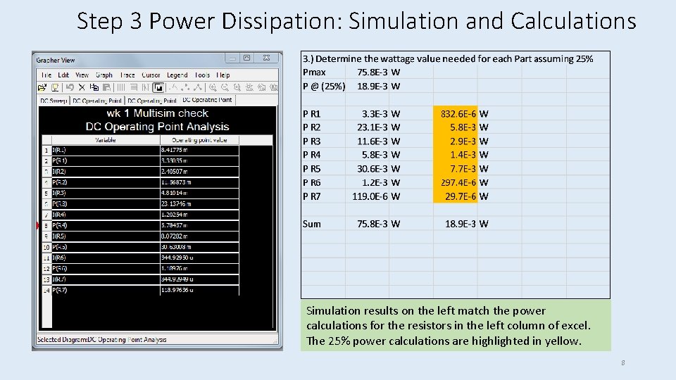Open the Help menu
The height and width of the screenshot is (380, 676).
pyautogui.click(x=223, y=75)
